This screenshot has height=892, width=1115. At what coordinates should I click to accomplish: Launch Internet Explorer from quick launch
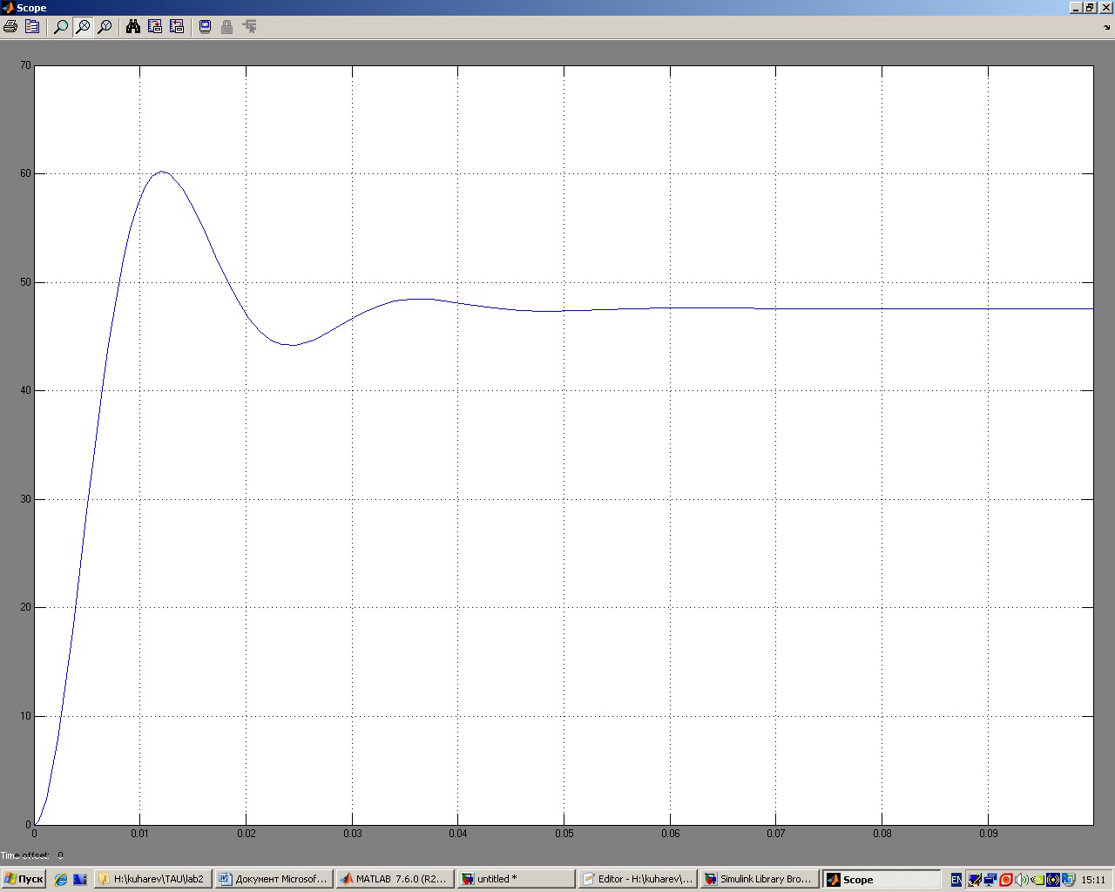61,880
